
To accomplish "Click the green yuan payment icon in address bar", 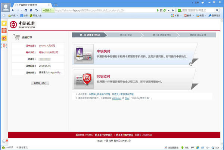I will 158,10.
